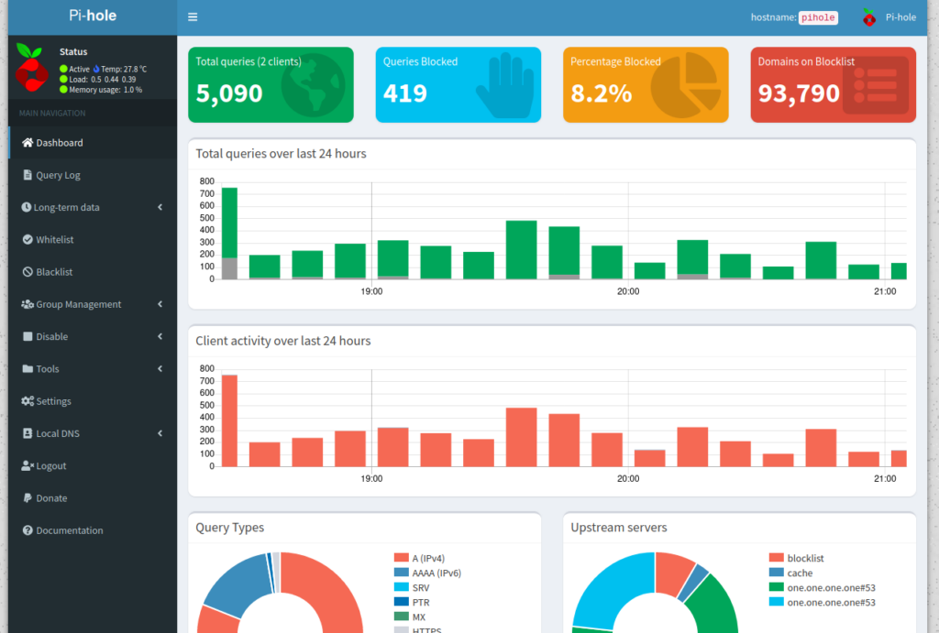Screen dimensions: 939x633
Task: Click 19:00 axis label in Client activity chart
Action: [371, 478]
